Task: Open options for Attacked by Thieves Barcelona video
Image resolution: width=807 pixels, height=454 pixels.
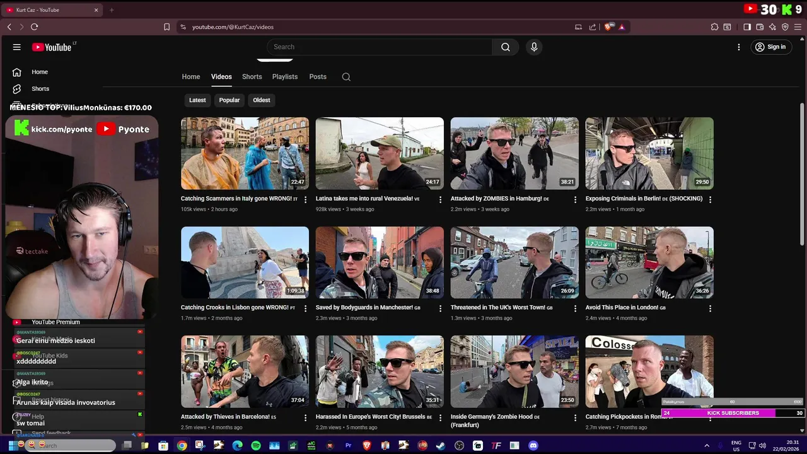Action: [306, 418]
